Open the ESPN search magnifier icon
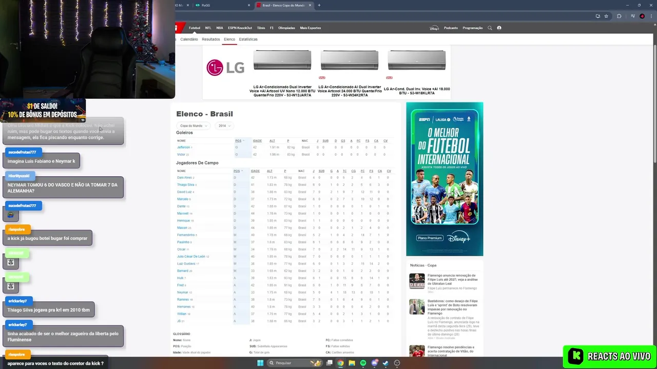657x369 pixels. coord(490,28)
